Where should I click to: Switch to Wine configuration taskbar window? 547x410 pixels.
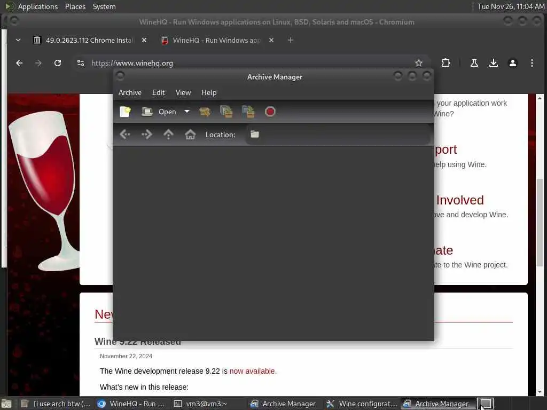click(362, 404)
